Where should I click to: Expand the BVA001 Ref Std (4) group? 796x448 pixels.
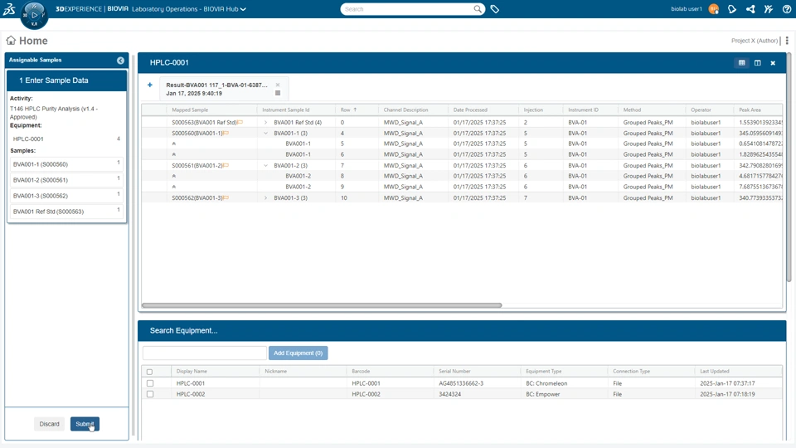pos(265,123)
